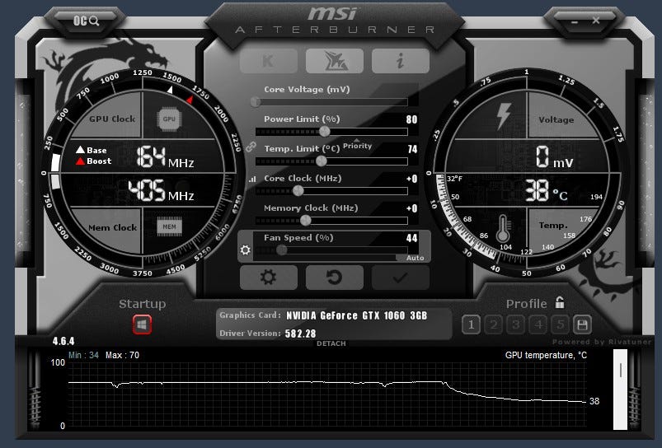Click the MEM chip icon in left gauge
662x448 pixels.
169,226
